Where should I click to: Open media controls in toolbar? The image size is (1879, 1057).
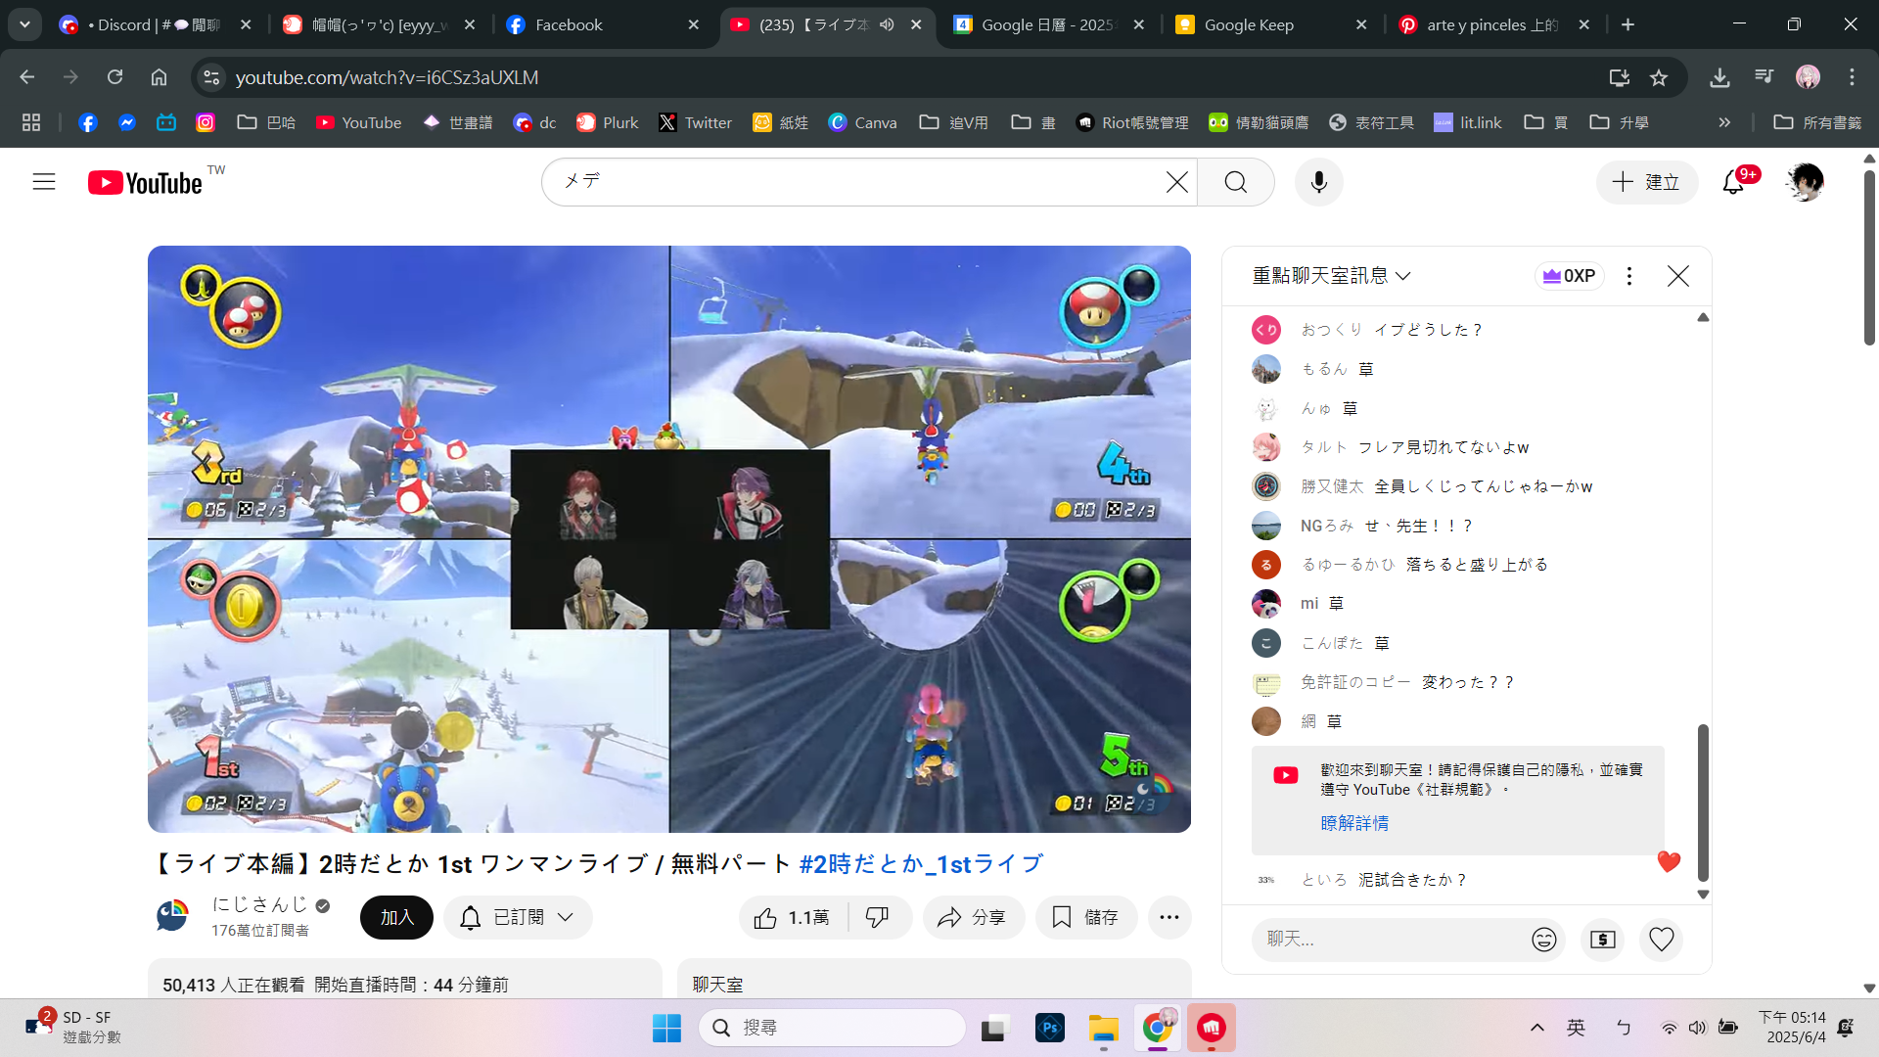1764,77
